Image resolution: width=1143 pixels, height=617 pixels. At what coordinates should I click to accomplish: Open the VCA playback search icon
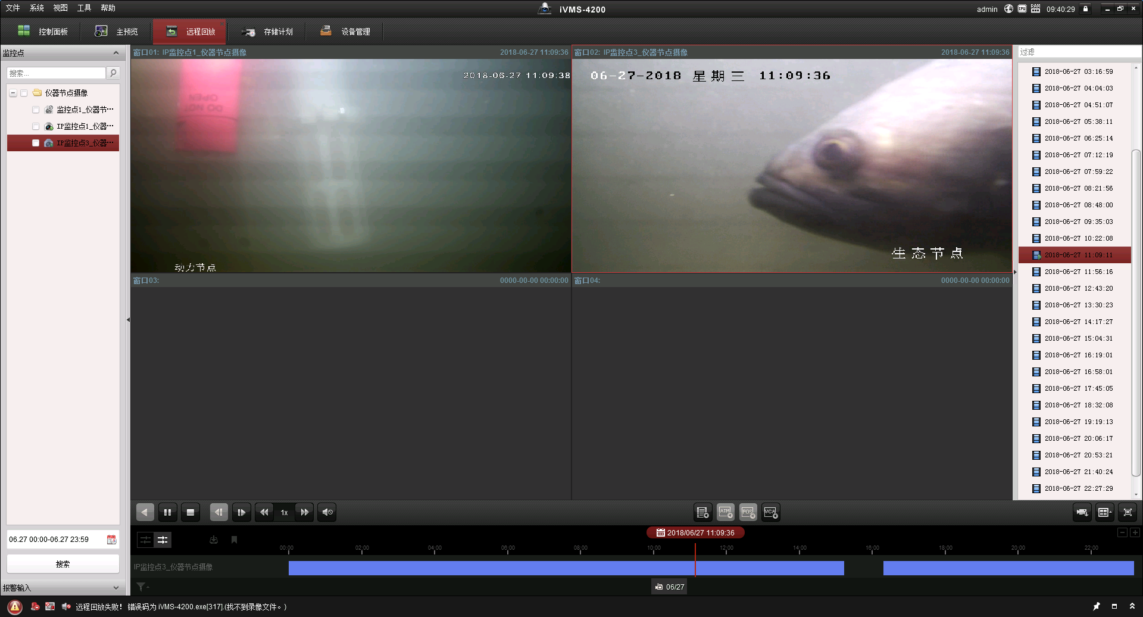[771, 512]
